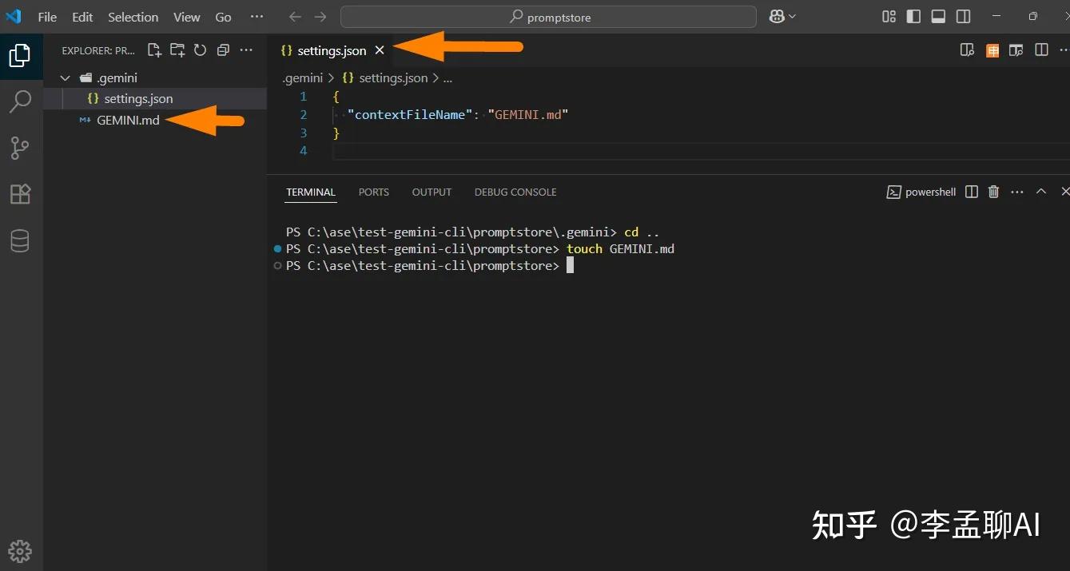This screenshot has width=1070, height=571.
Task: Select the Explorer icon in activity bar
Action: pyautogui.click(x=21, y=56)
